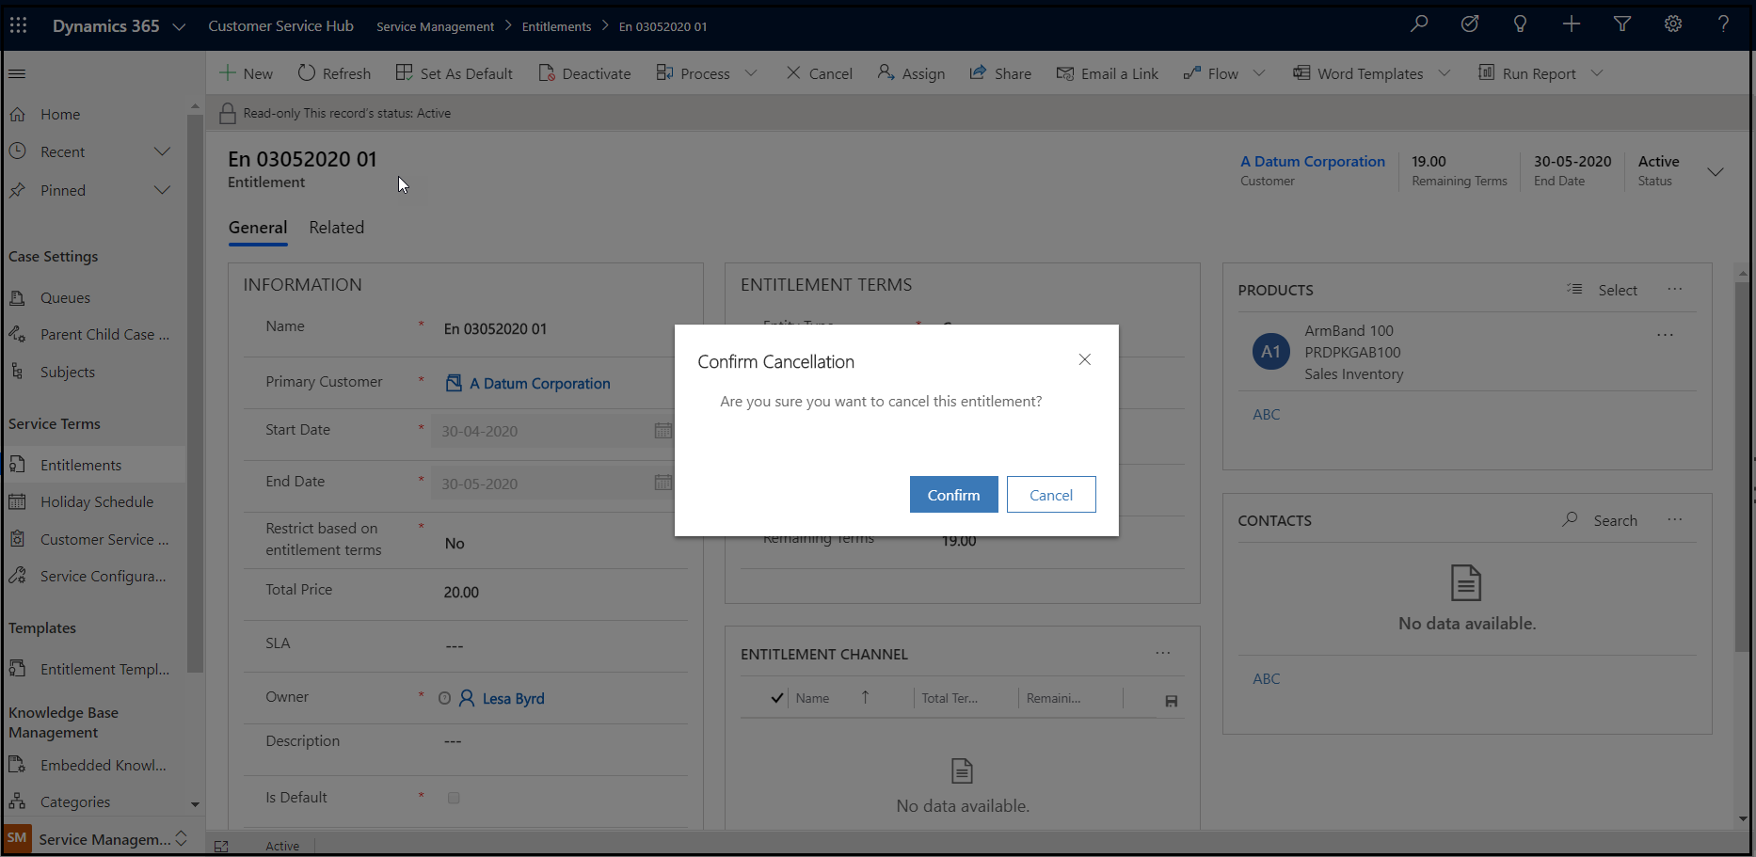Click the Flow command
Viewport: 1756px width, 857px height.
[x=1211, y=73]
